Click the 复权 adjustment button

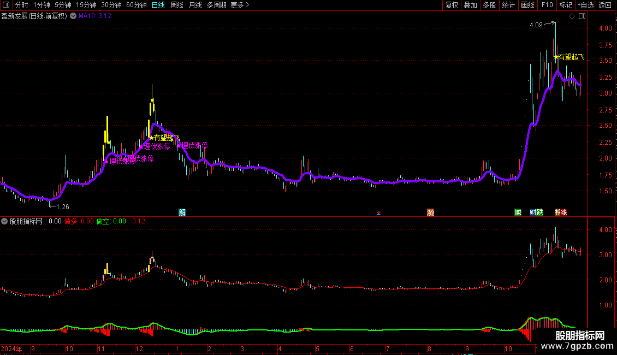coord(452,5)
